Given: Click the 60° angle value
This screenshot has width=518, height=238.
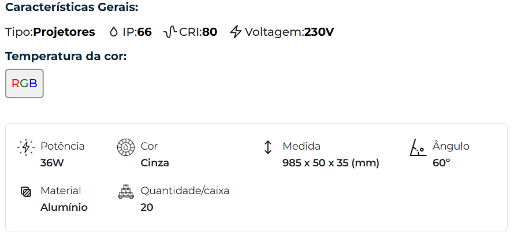Looking at the screenshot, I should pyautogui.click(x=441, y=163).
